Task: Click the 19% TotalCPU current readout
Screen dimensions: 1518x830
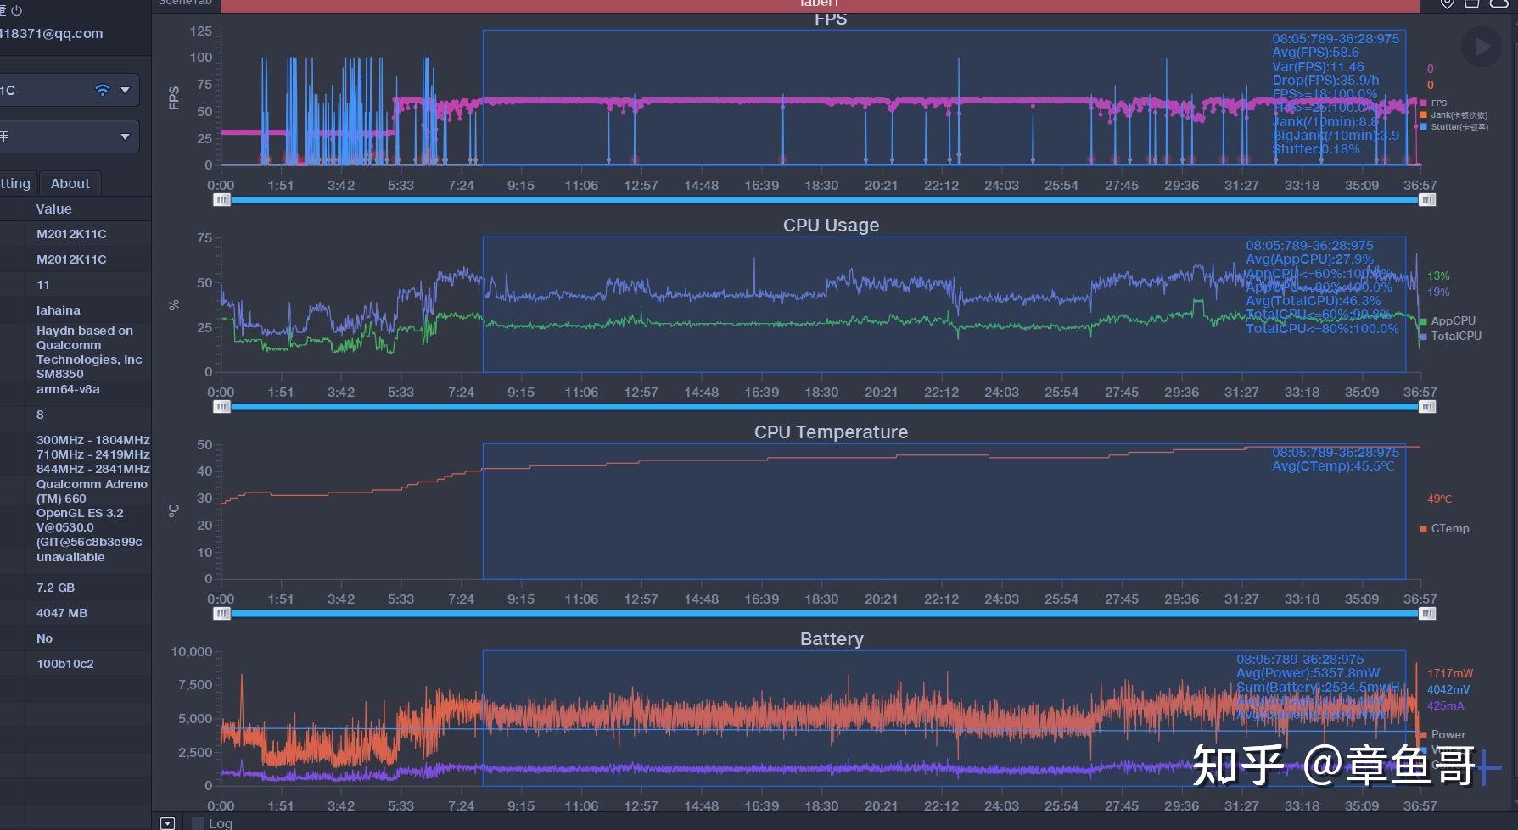Action: coord(1438,292)
